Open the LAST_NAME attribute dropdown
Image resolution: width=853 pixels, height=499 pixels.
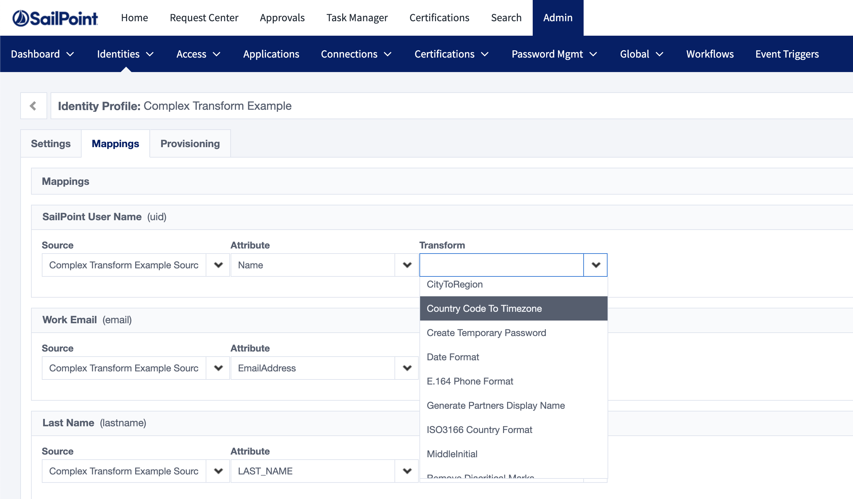click(x=406, y=471)
